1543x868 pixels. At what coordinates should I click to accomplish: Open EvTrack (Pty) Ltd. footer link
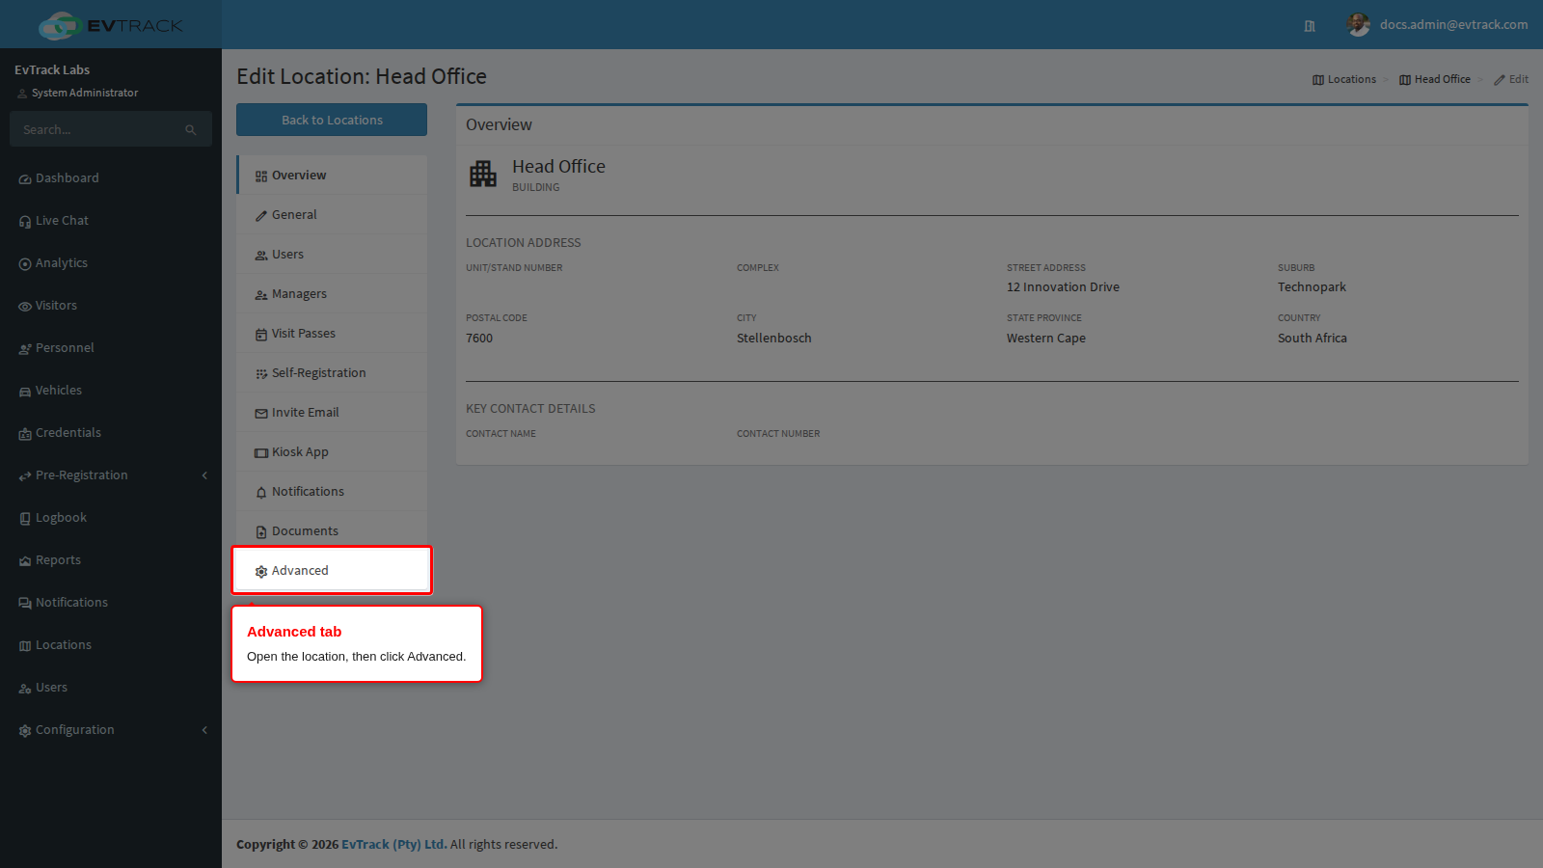point(394,844)
